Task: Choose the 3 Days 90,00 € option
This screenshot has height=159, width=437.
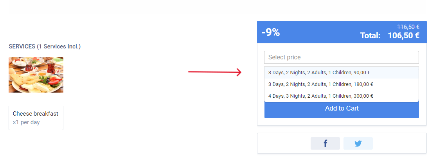Action: tap(342, 73)
